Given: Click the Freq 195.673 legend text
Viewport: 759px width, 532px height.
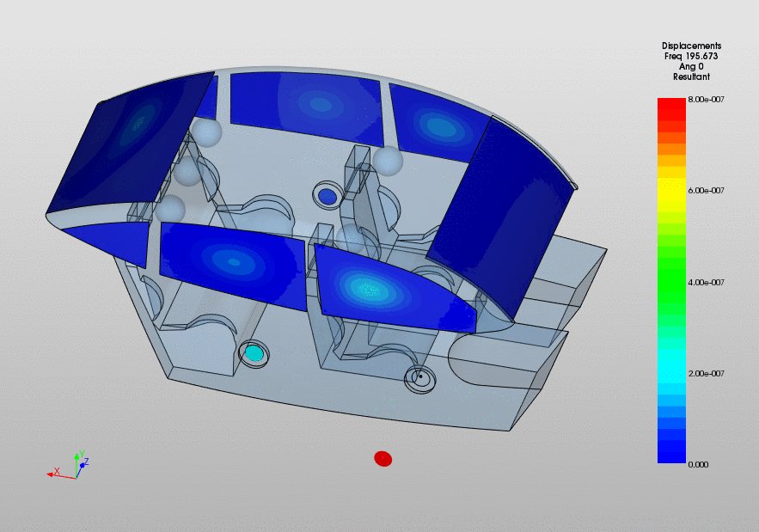Looking at the screenshot, I should tap(691, 56).
